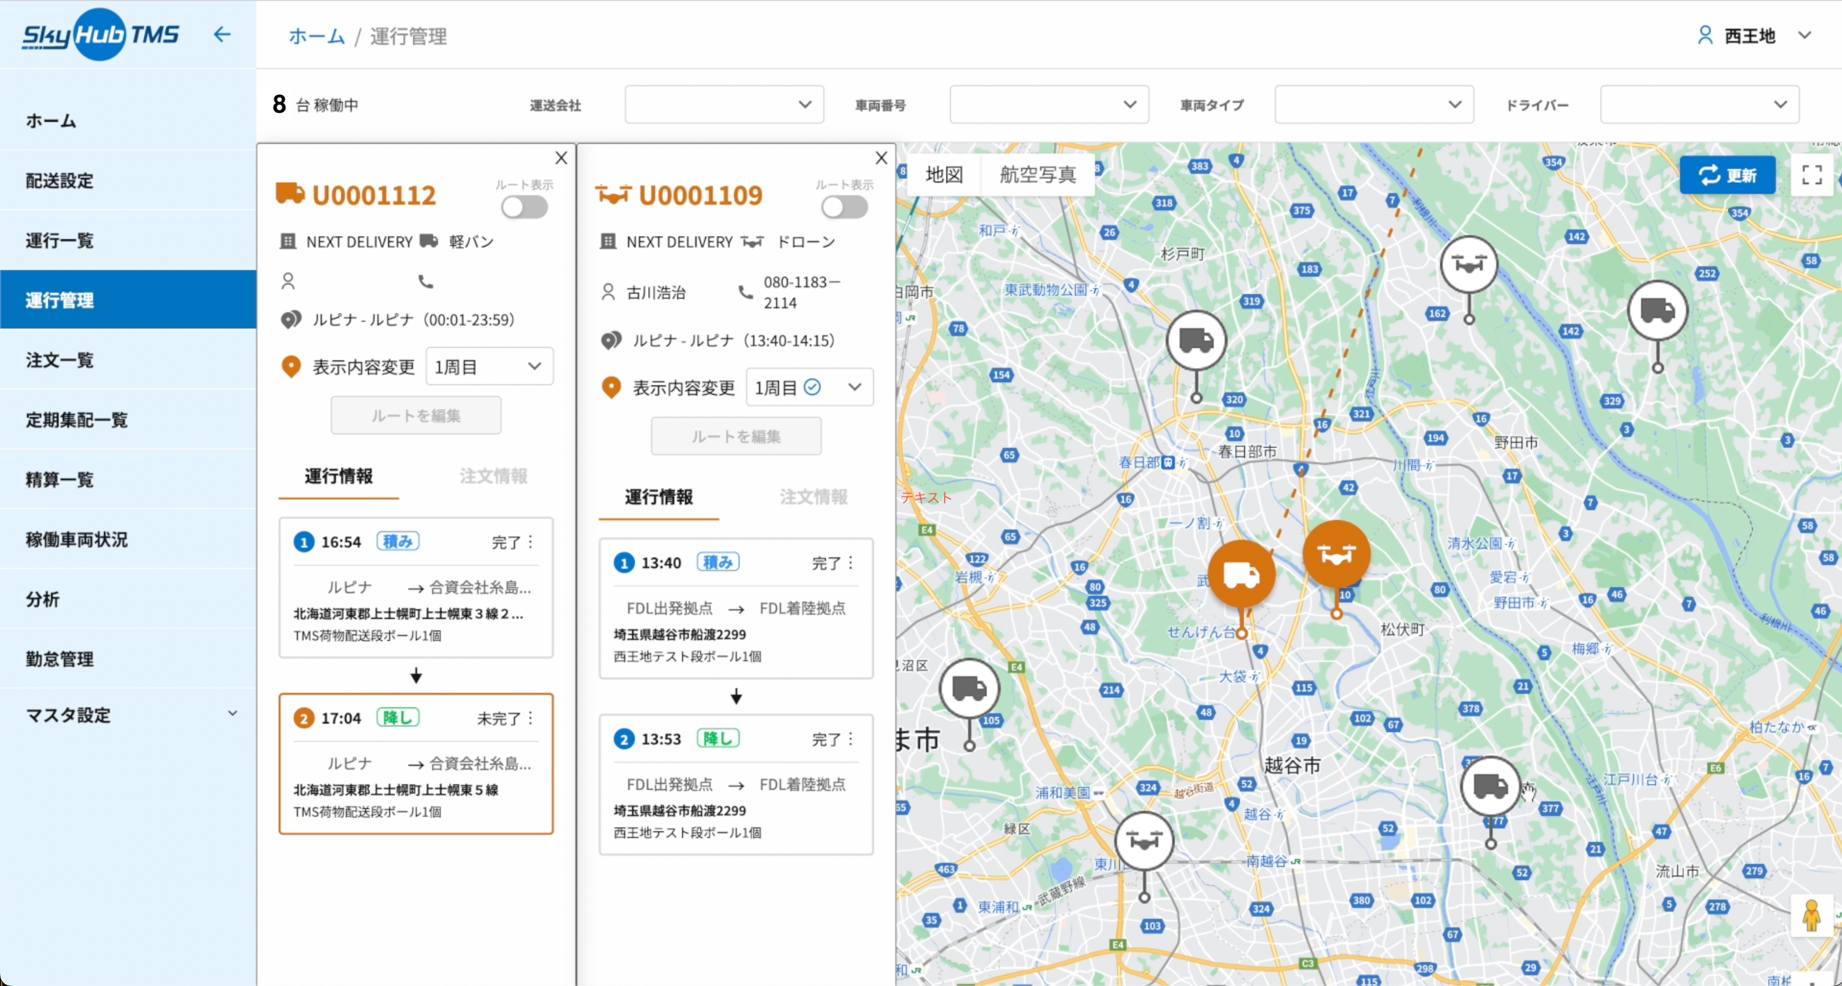Image resolution: width=1842 pixels, height=986 pixels.
Task: Close the U0001109 vehicle card
Action: [x=881, y=157]
